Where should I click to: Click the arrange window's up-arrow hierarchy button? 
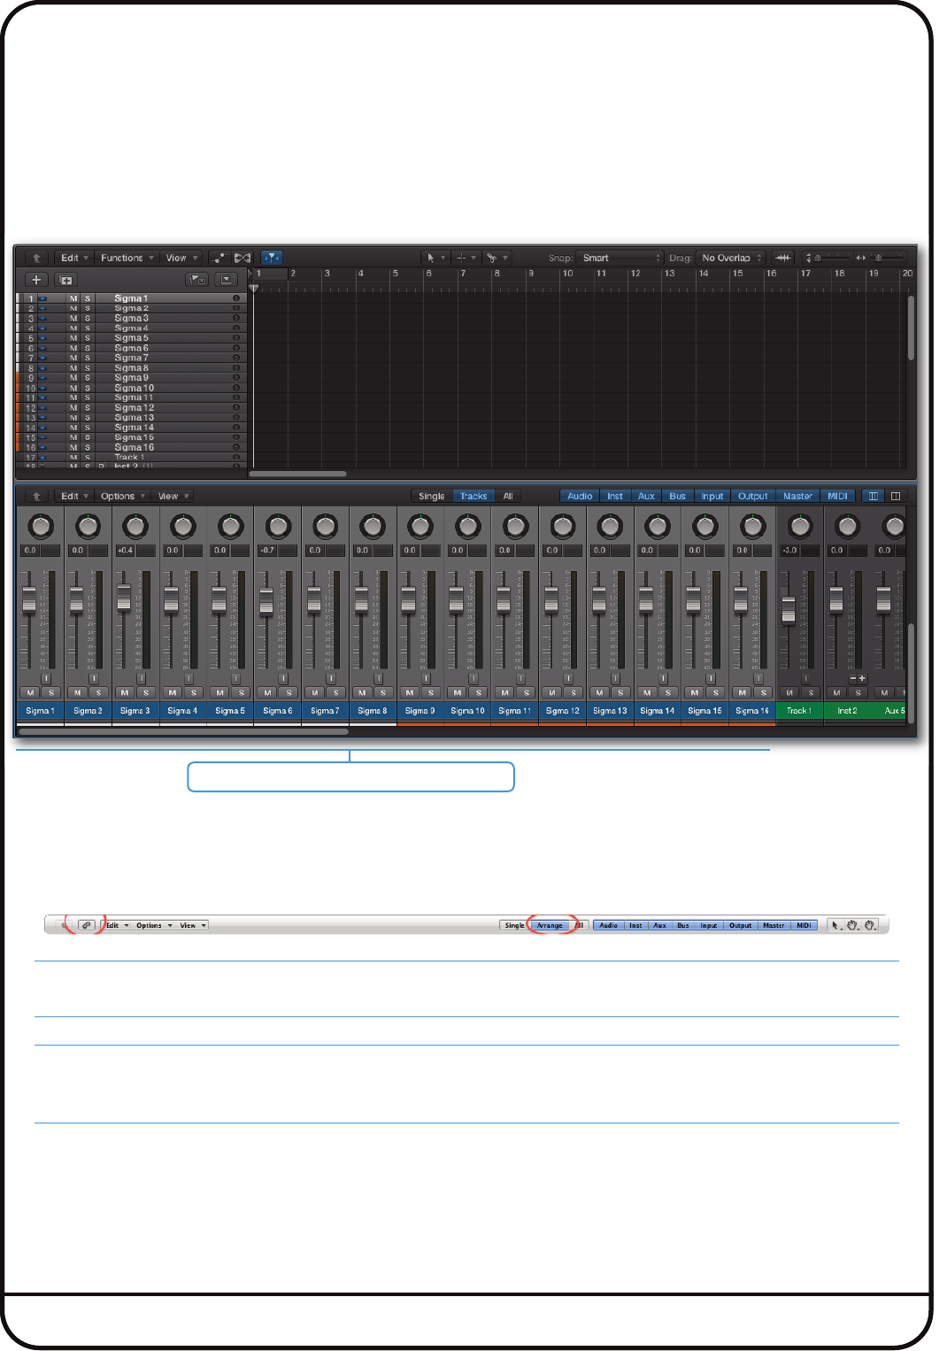36,258
